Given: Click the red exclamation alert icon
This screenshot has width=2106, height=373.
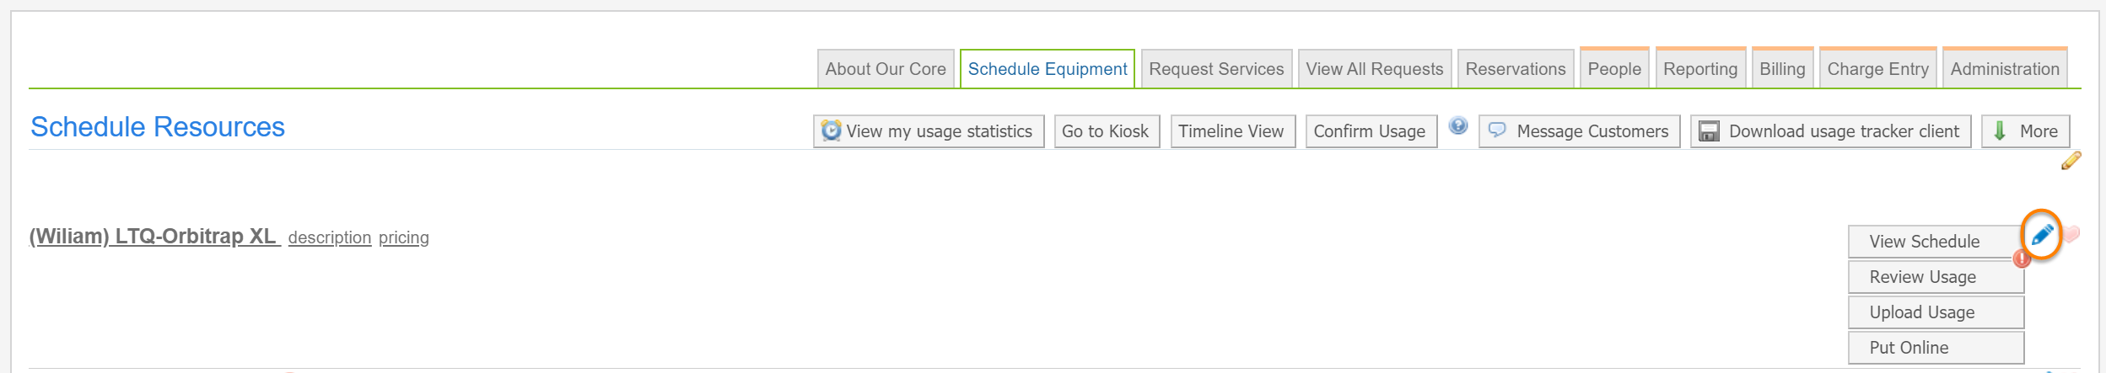Looking at the screenshot, I should click(x=2022, y=258).
